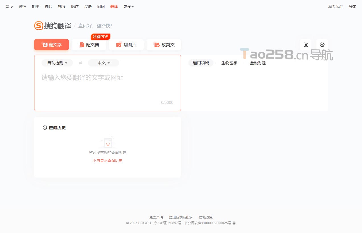Viewport: 362px width, 233px height.
Task: Go to 问问 in the top navigation
Action: tap(101, 7)
